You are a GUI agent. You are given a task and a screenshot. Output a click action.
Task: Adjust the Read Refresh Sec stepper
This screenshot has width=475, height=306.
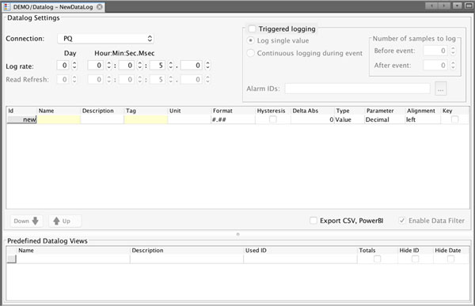pos(171,79)
